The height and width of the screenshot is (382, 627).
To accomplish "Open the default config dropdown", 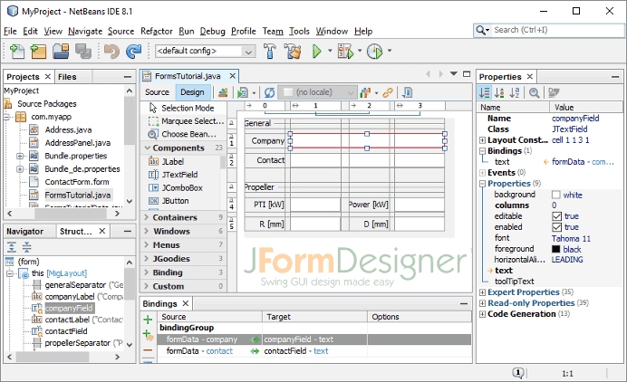I will 204,52.
